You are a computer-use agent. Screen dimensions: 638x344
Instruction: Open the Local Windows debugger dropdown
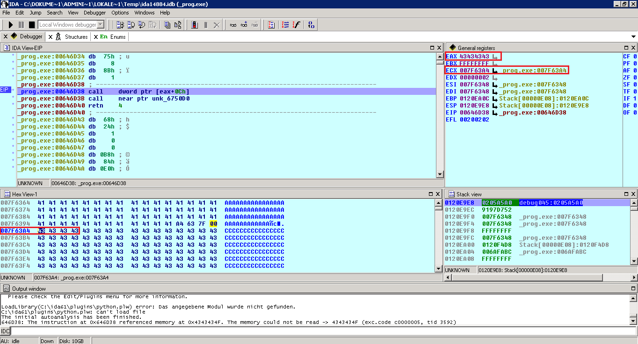coord(101,25)
